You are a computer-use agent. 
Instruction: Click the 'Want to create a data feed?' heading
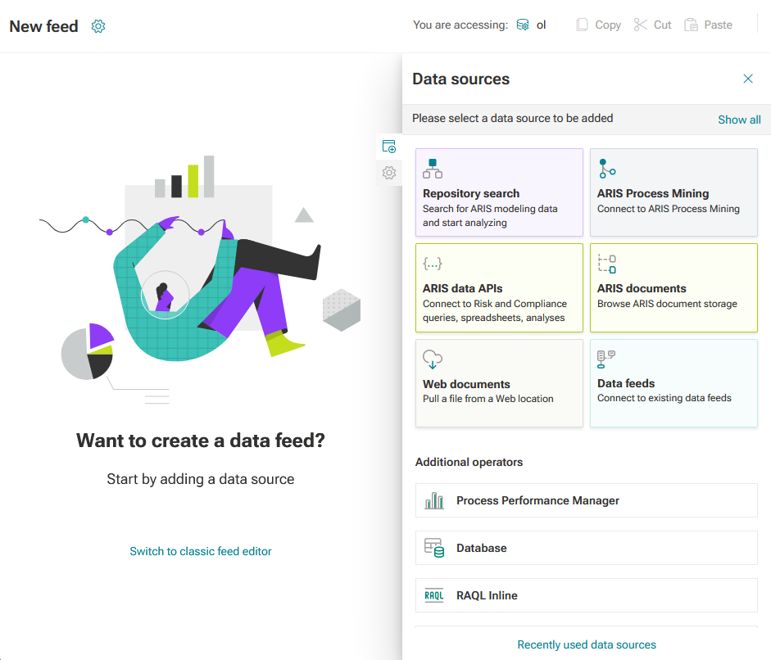[x=200, y=441]
